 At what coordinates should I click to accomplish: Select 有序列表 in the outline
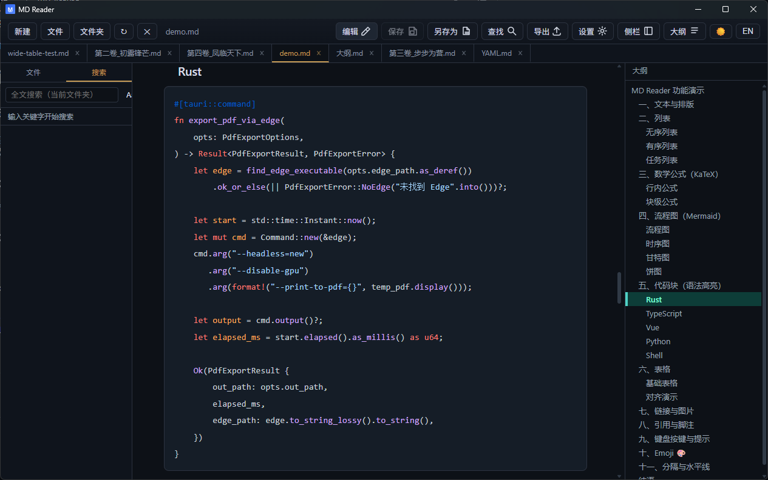point(662,146)
